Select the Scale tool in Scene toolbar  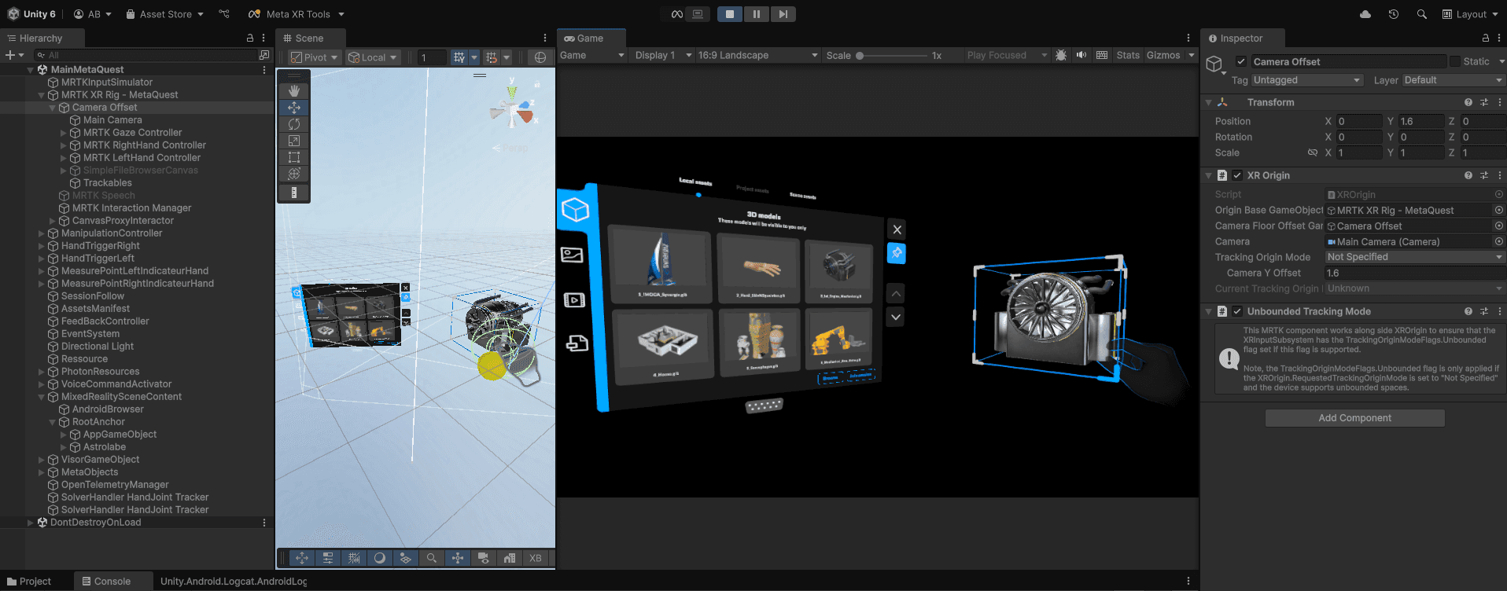click(x=294, y=141)
